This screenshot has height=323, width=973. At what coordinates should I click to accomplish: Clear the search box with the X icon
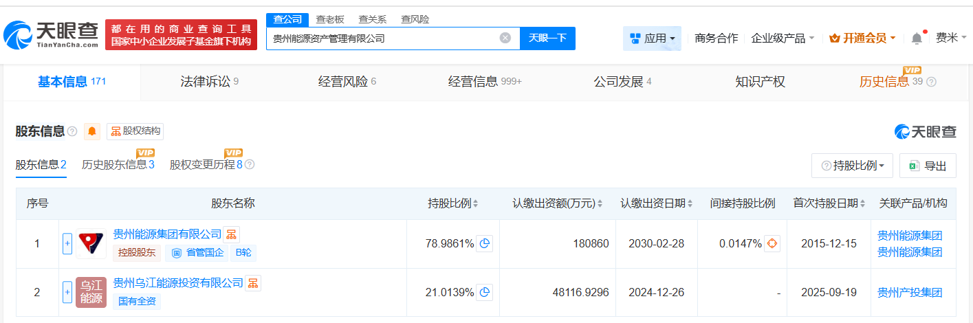pos(505,38)
